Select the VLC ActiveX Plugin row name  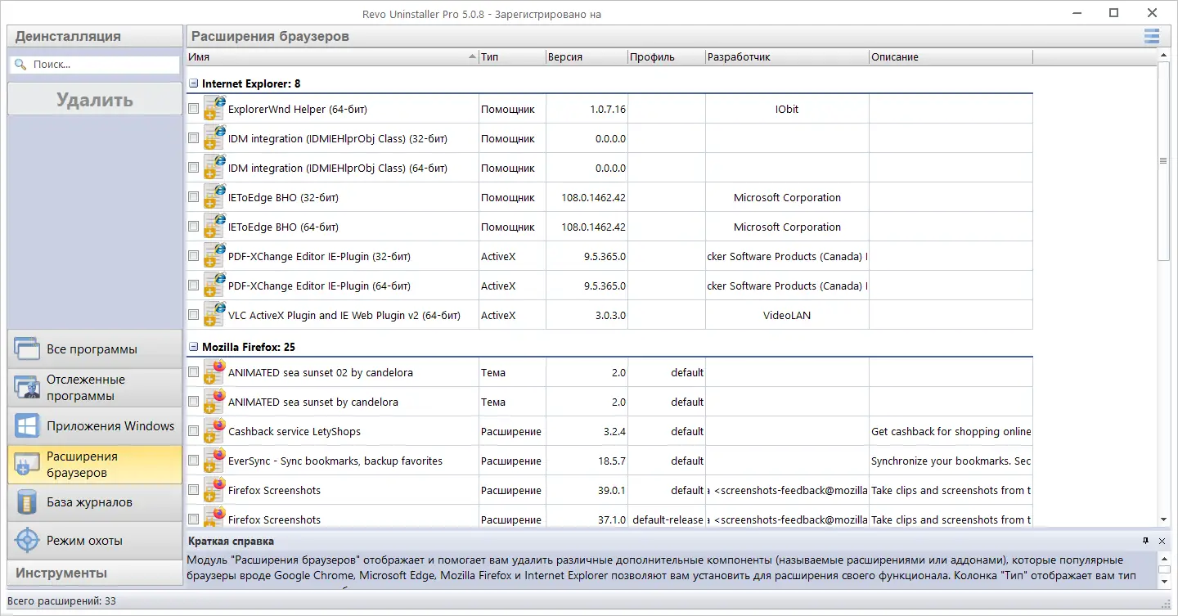(x=344, y=315)
